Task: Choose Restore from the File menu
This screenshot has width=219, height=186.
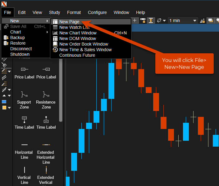Action: (x=26, y=43)
